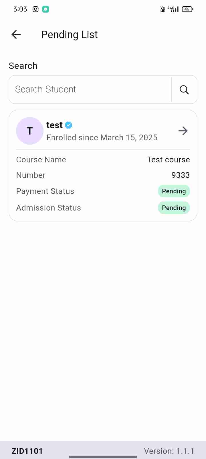Tap the 4G signal strength icon
This screenshot has width=206, height=459.
[x=173, y=9]
